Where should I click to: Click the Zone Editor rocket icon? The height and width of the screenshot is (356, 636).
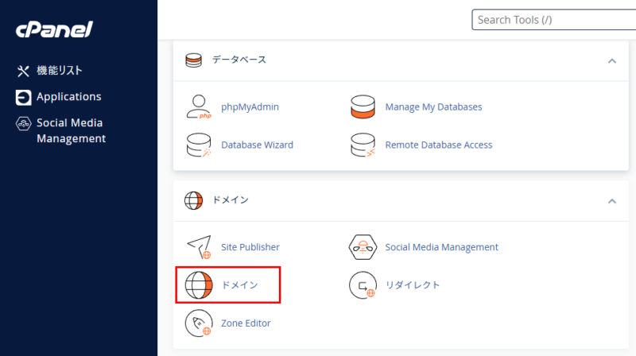pyautogui.click(x=198, y=323)
